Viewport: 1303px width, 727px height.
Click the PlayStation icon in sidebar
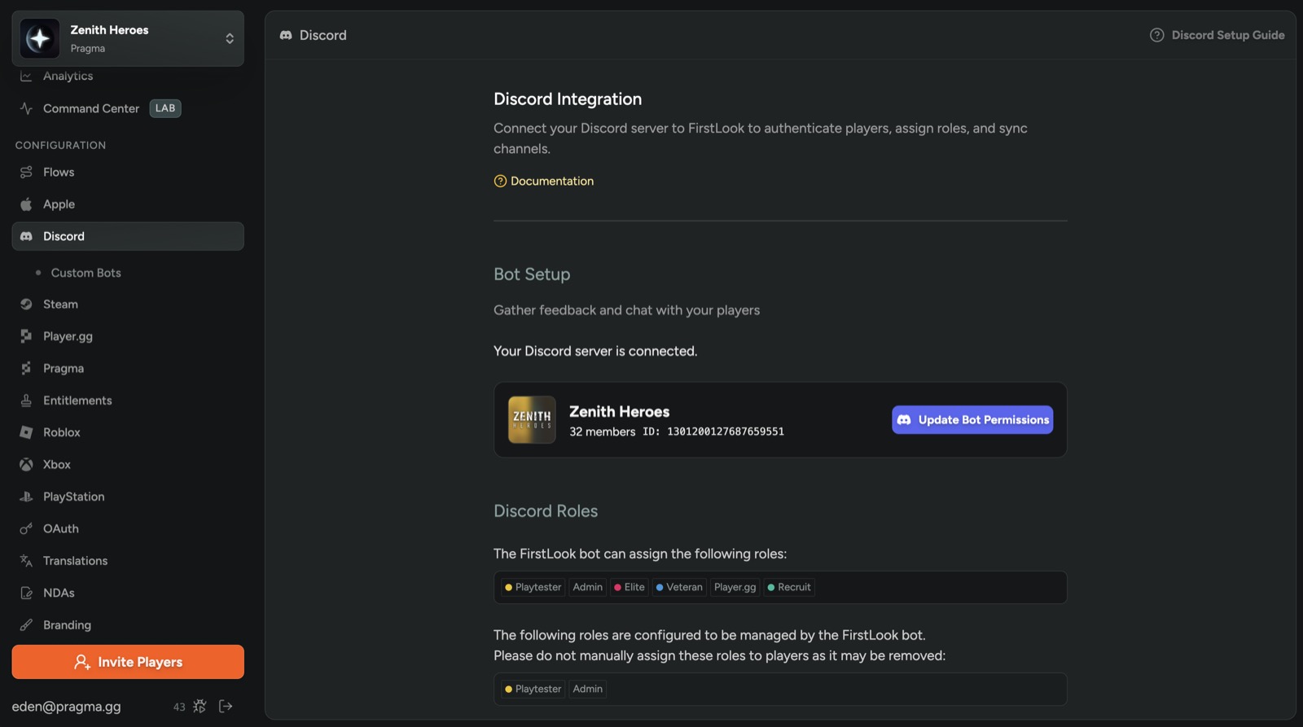[26, 497]
